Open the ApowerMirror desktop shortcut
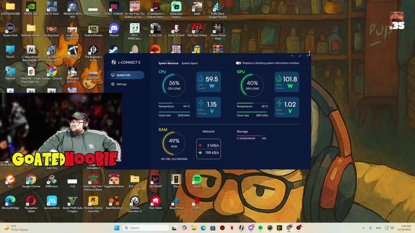The height and width of the screenshot is (233, 415). coord(52,203)
